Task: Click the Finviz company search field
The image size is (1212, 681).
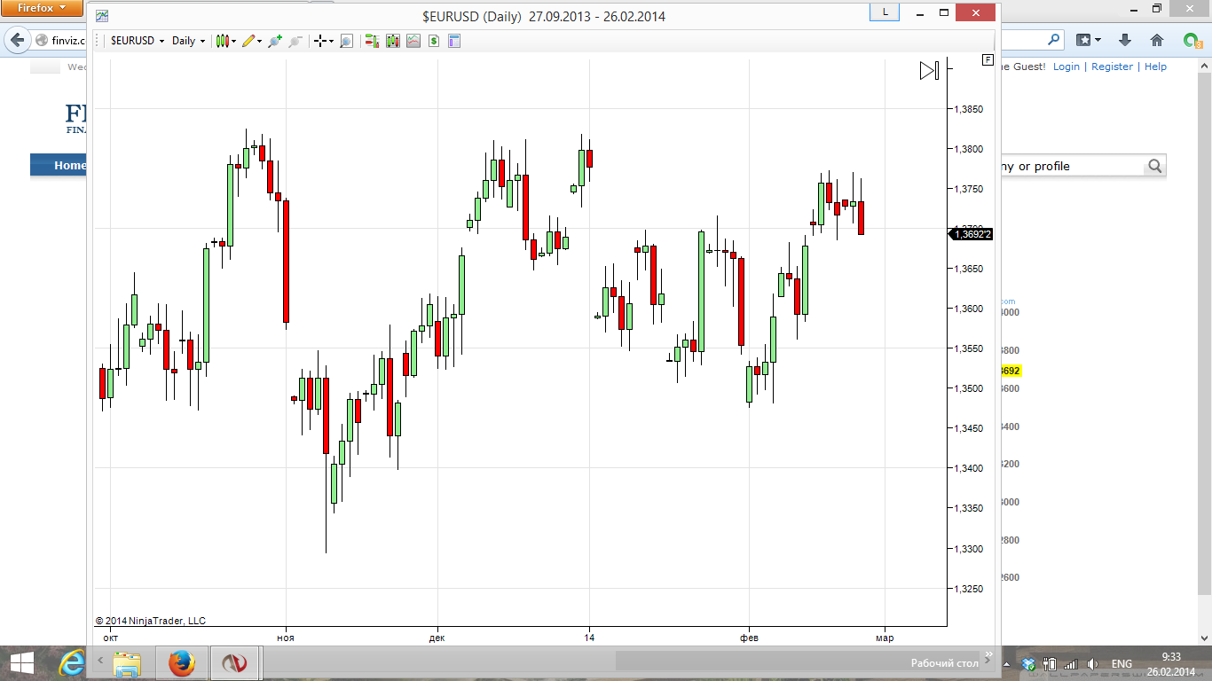Action: tap(1072, 166)
